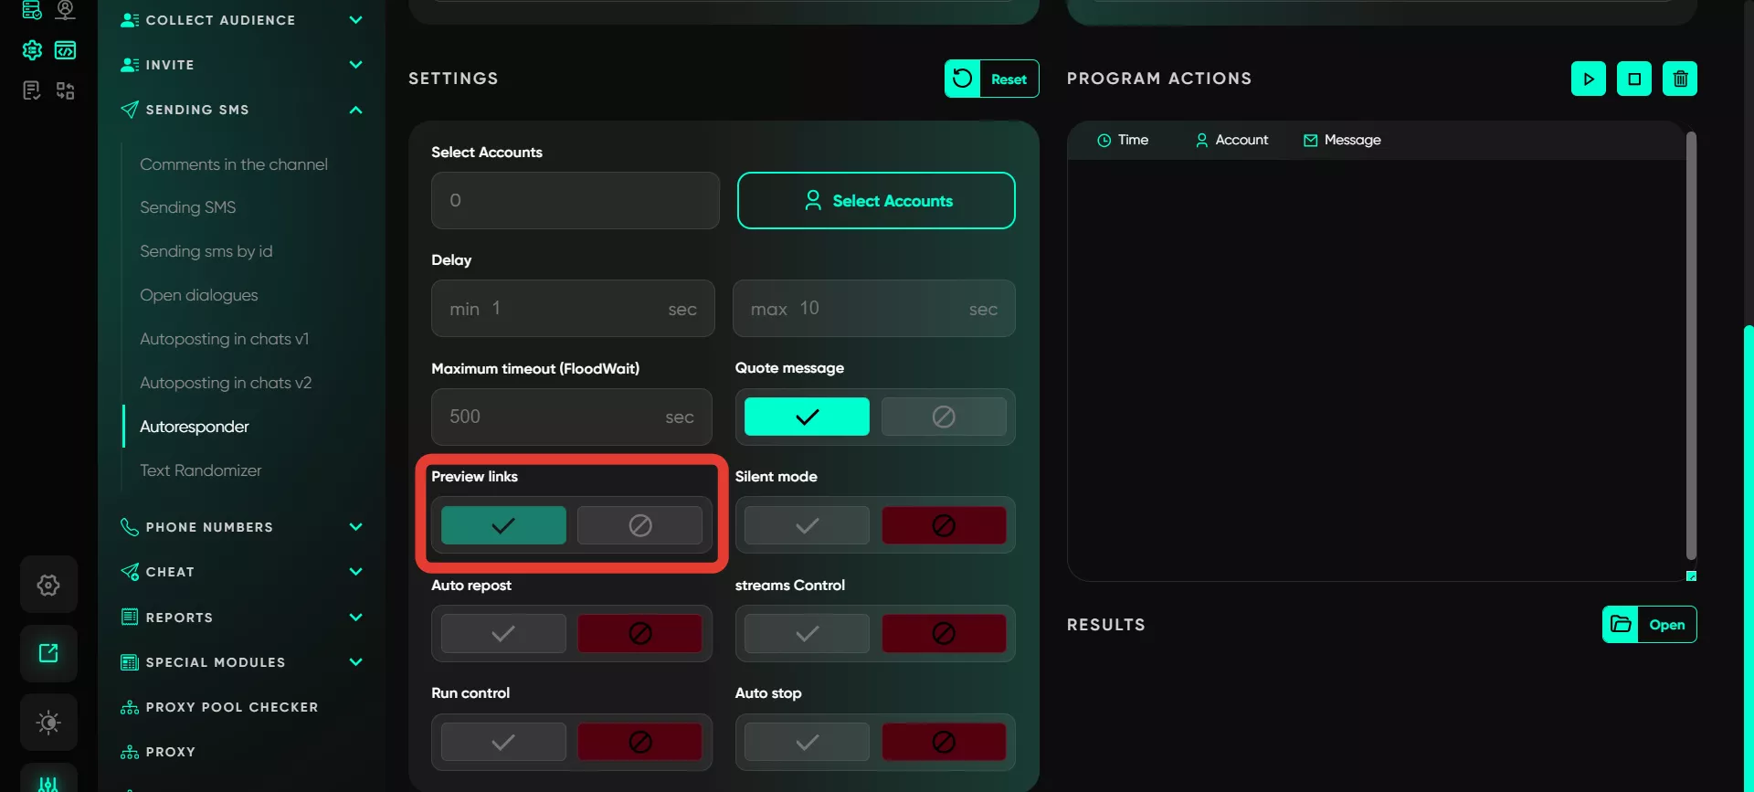The image size is (1754, 792).
Task: Open Text Randomizer menu item
Action: 201,470
